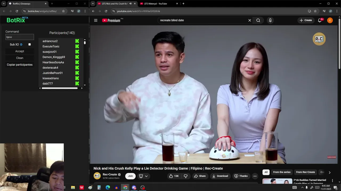341x191 pixels.
Task: Switch to the Materyal - YouTube tab
Action: [x=159, y=4]
